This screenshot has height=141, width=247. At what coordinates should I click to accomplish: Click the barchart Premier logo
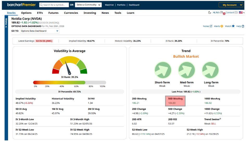21,5
